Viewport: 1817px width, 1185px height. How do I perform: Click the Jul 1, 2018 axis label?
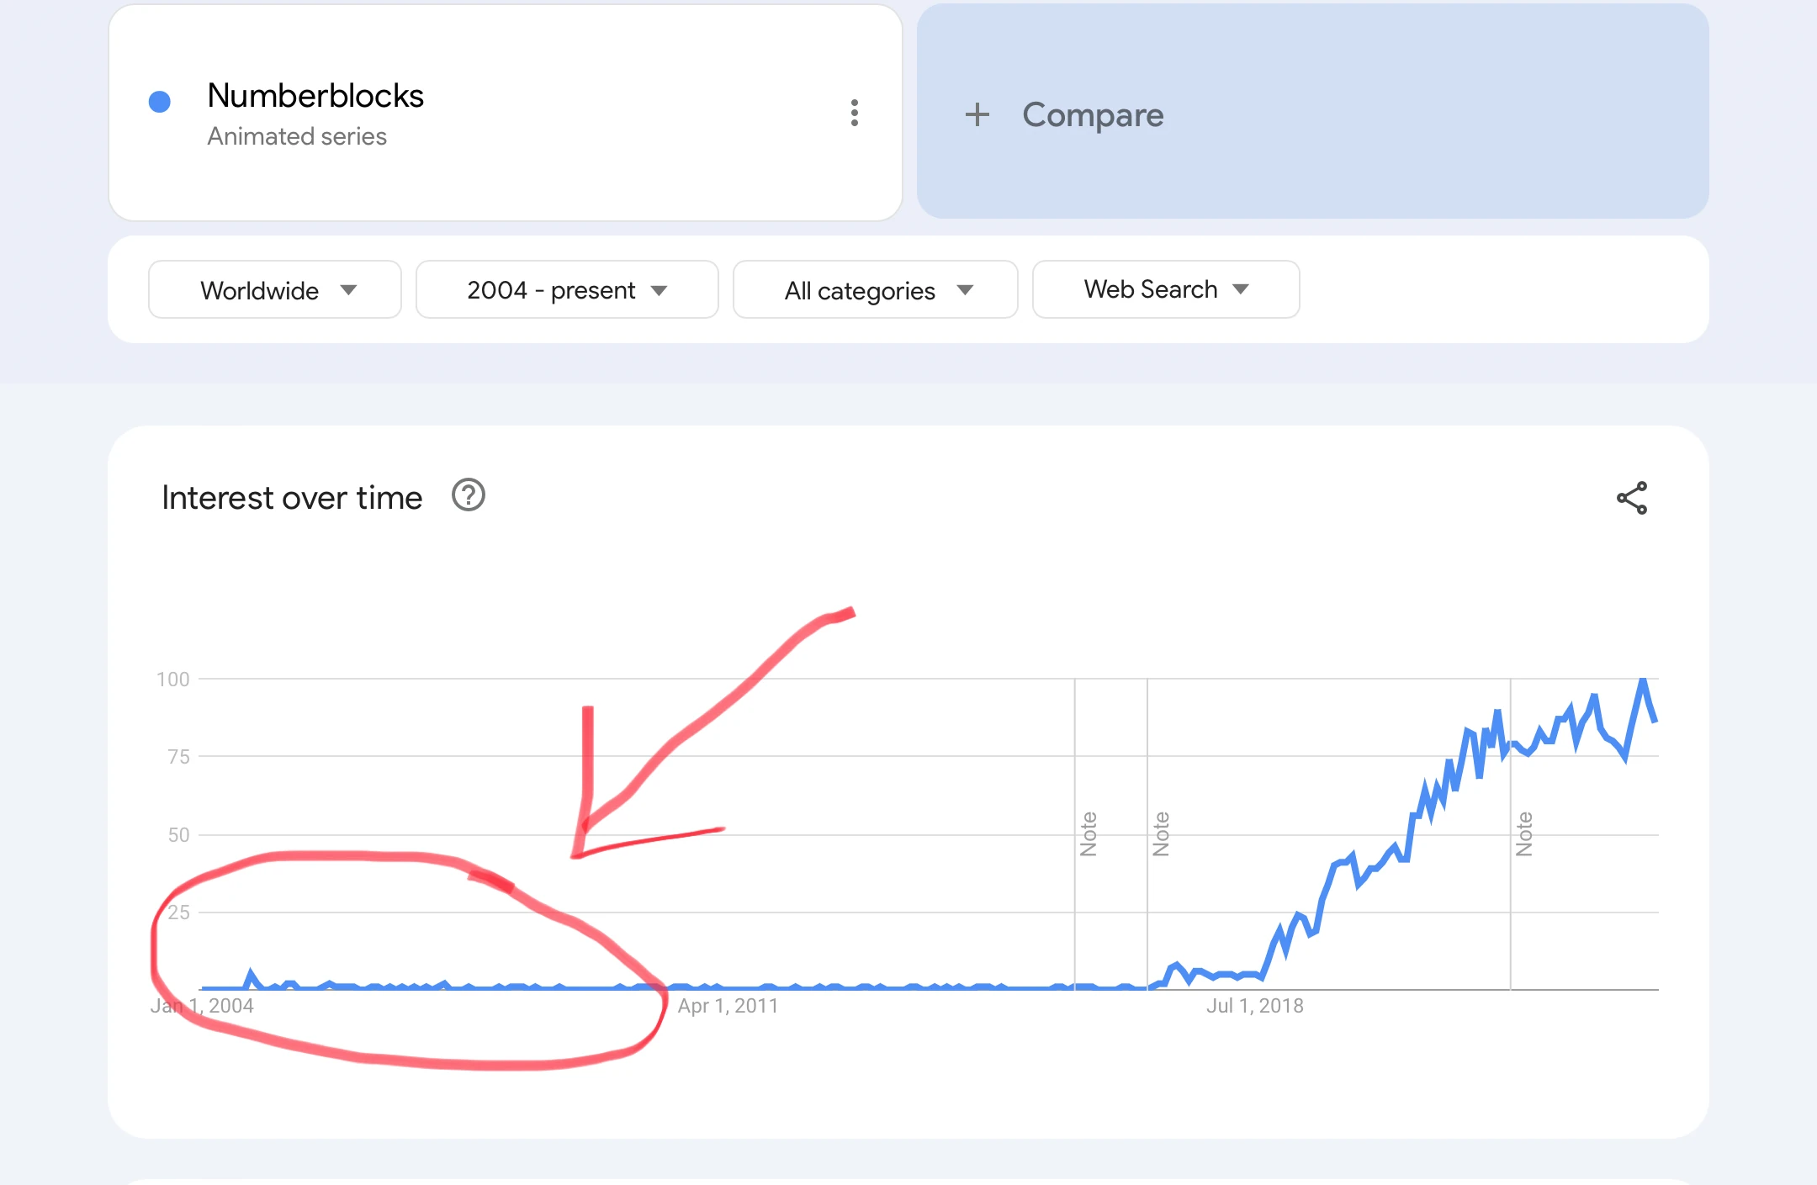point(1254,1006)
